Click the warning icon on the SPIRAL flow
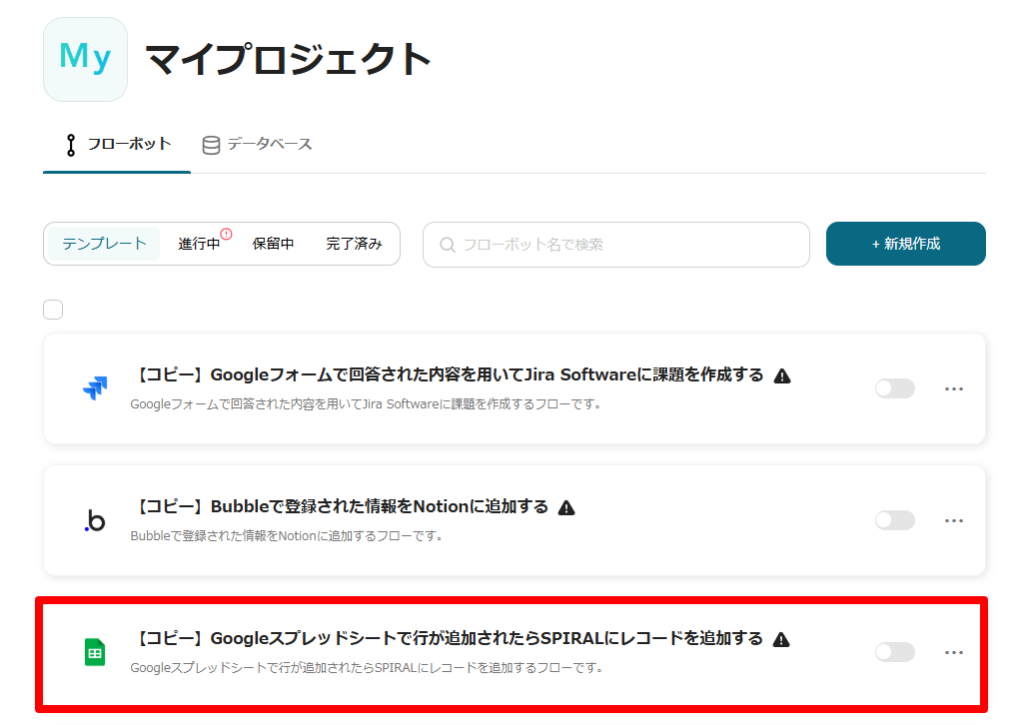Screen dimensions: 1029x725 coord(781,640)
